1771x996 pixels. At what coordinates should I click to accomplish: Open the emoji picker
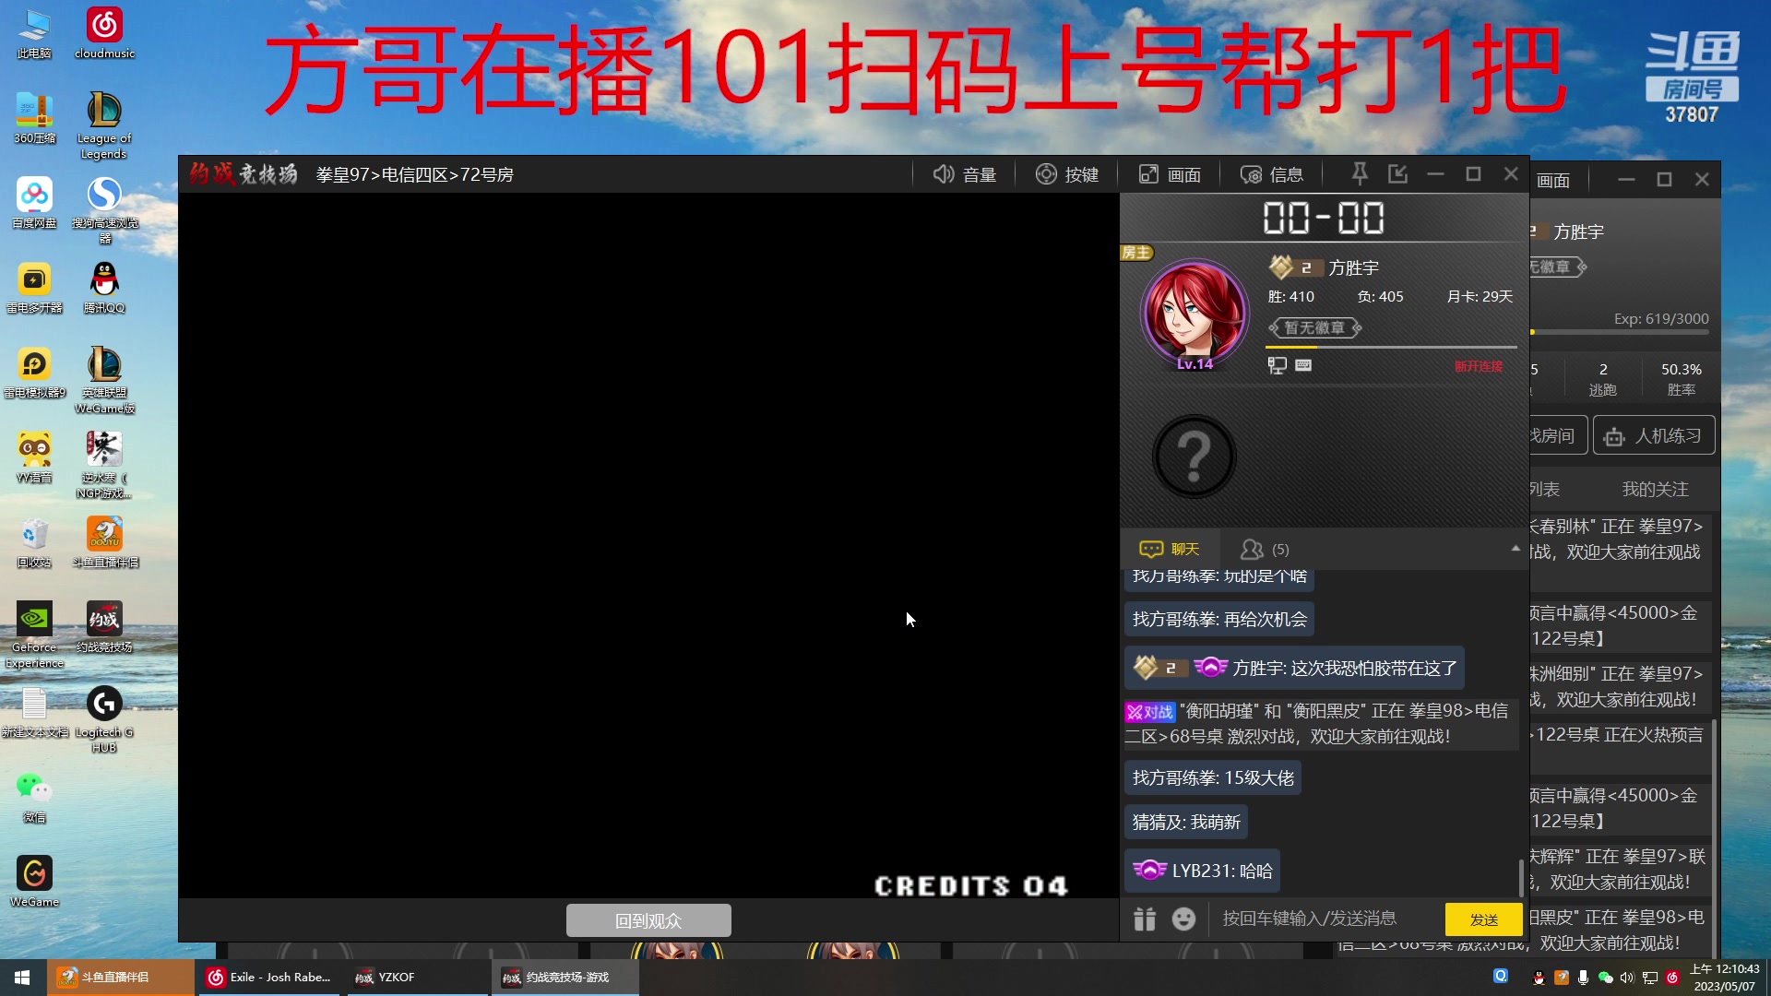point(1183,919)
